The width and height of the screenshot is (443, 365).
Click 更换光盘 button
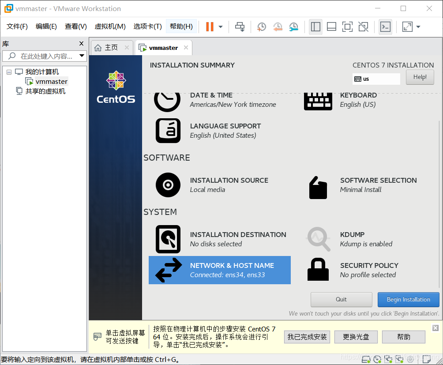[x=356, y=337]
